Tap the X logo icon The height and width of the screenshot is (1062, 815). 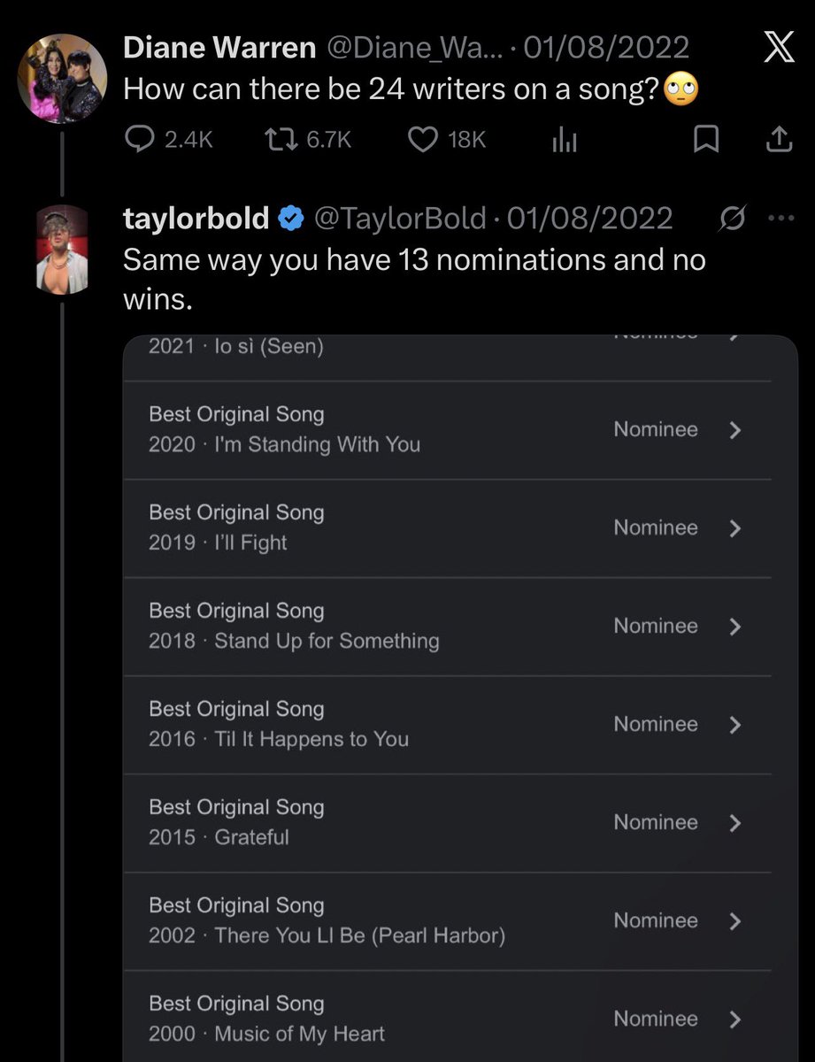778,47
